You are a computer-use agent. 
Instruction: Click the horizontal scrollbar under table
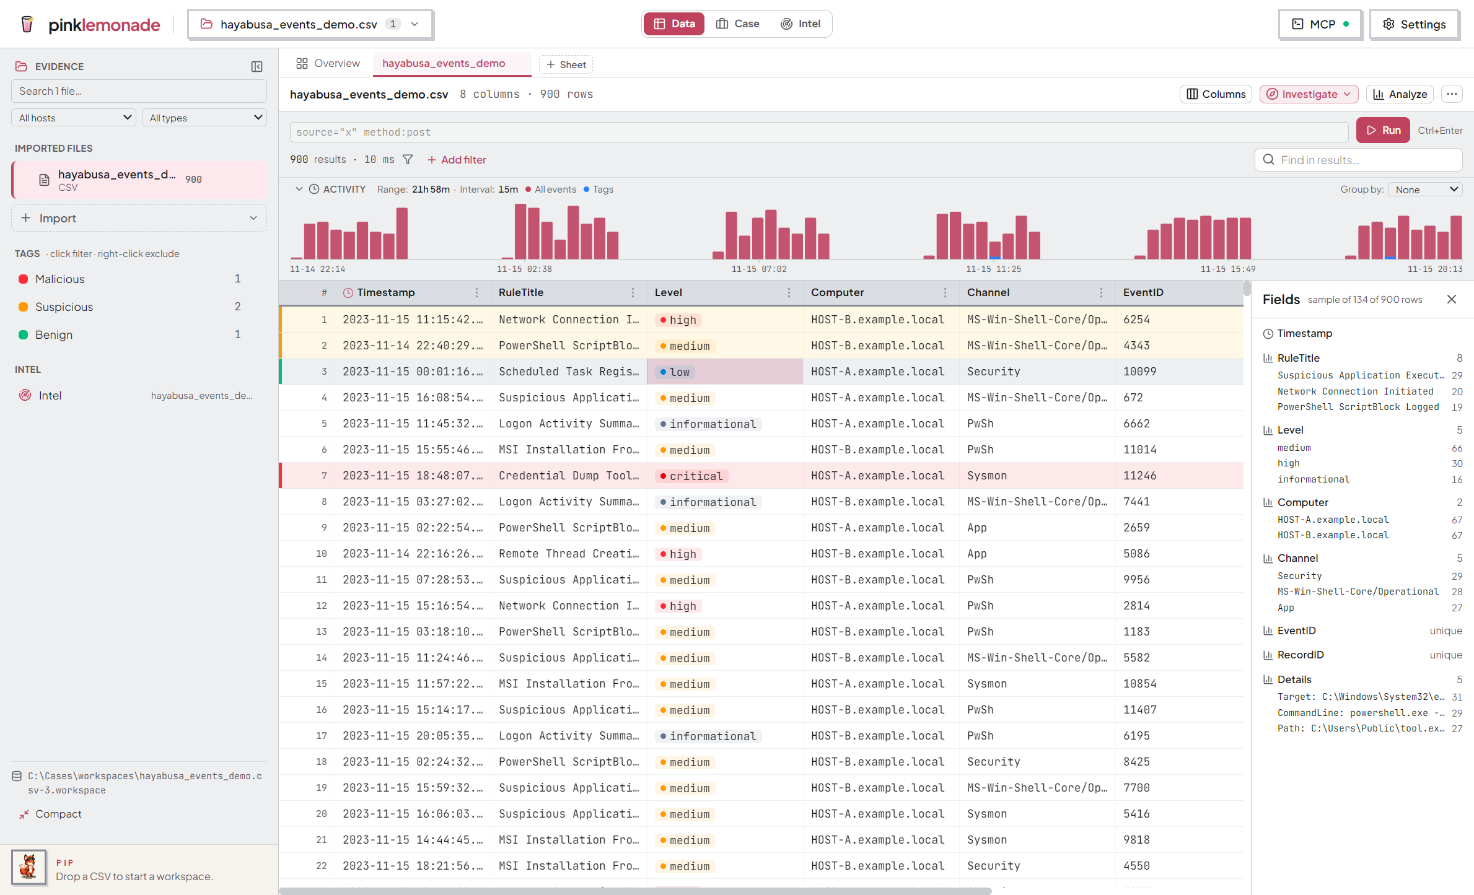coord(635,891)
